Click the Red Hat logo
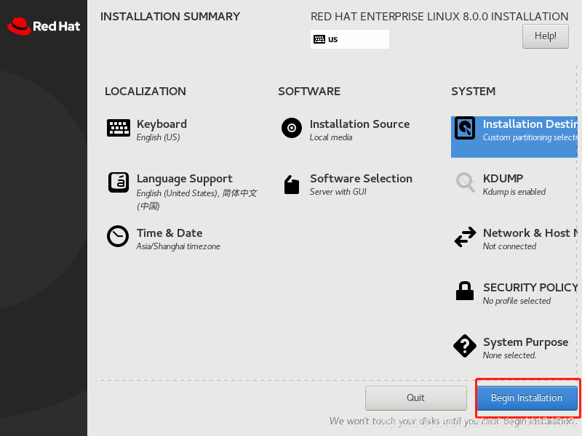 pos(44,26)
